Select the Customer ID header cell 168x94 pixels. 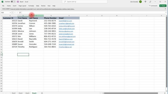coord(10,18)
